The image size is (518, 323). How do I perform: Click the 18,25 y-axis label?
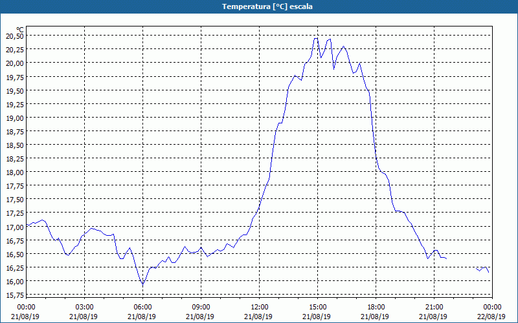(x=15, y=159)
